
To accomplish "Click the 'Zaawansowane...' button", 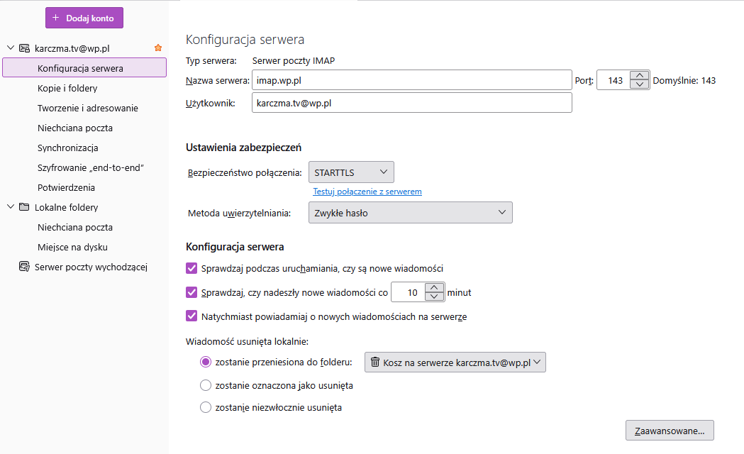I will [x=670, y=431].
